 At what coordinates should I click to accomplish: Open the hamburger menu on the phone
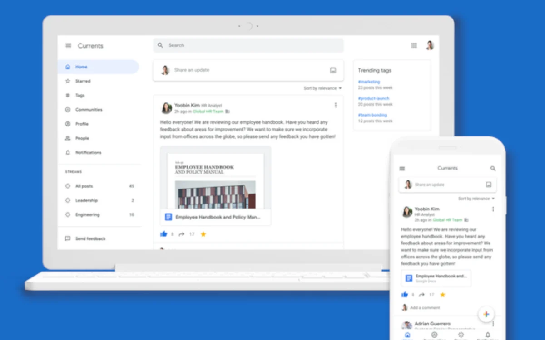(402, 169)
